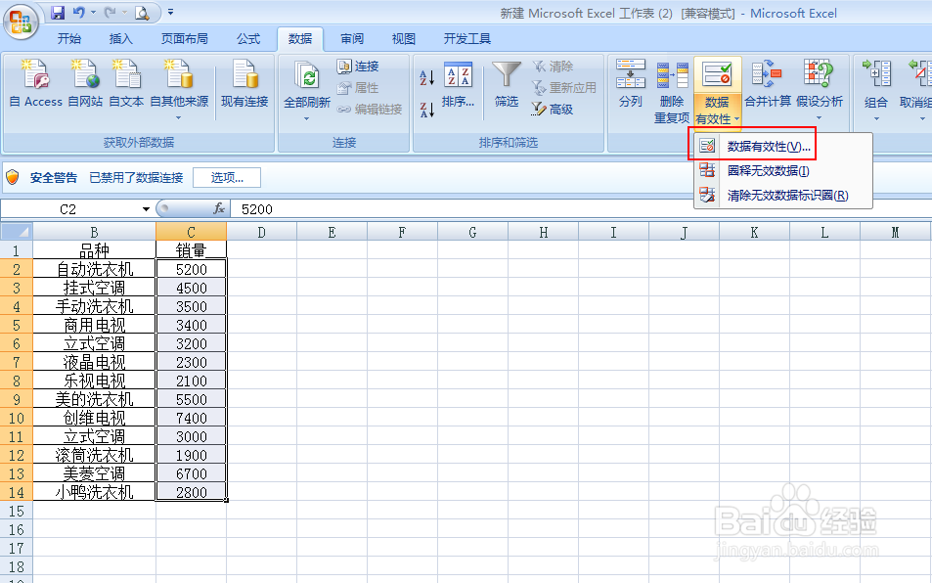
Task: Select cell containing 商用电视
Action: pos(94,325)
